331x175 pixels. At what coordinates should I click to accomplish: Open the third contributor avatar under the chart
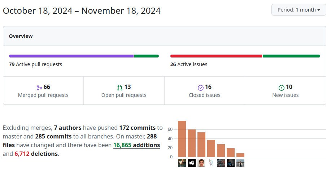point(201,163)
